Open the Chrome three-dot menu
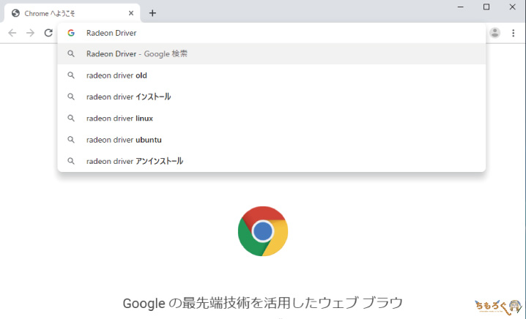 (x=514, y=33)
